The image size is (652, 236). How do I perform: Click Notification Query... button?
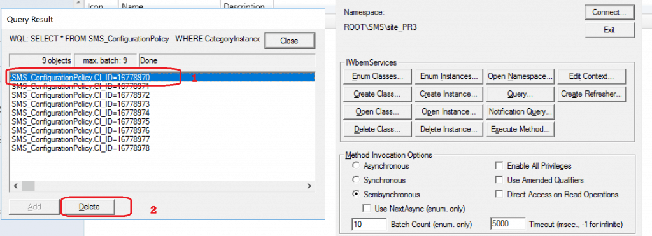[x=520, y=112]
